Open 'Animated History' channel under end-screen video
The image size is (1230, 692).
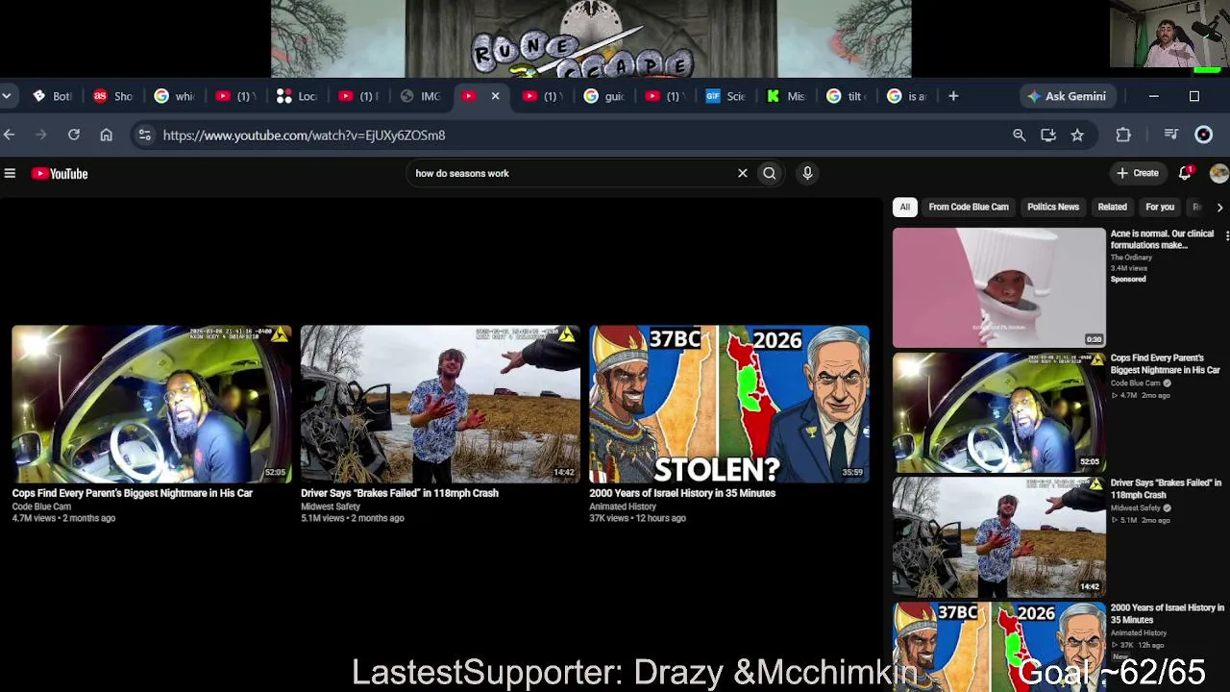click(x=623, y=507)
